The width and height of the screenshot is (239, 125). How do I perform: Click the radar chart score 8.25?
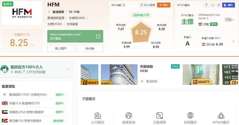pyautogui.click(x=141, y=32)
